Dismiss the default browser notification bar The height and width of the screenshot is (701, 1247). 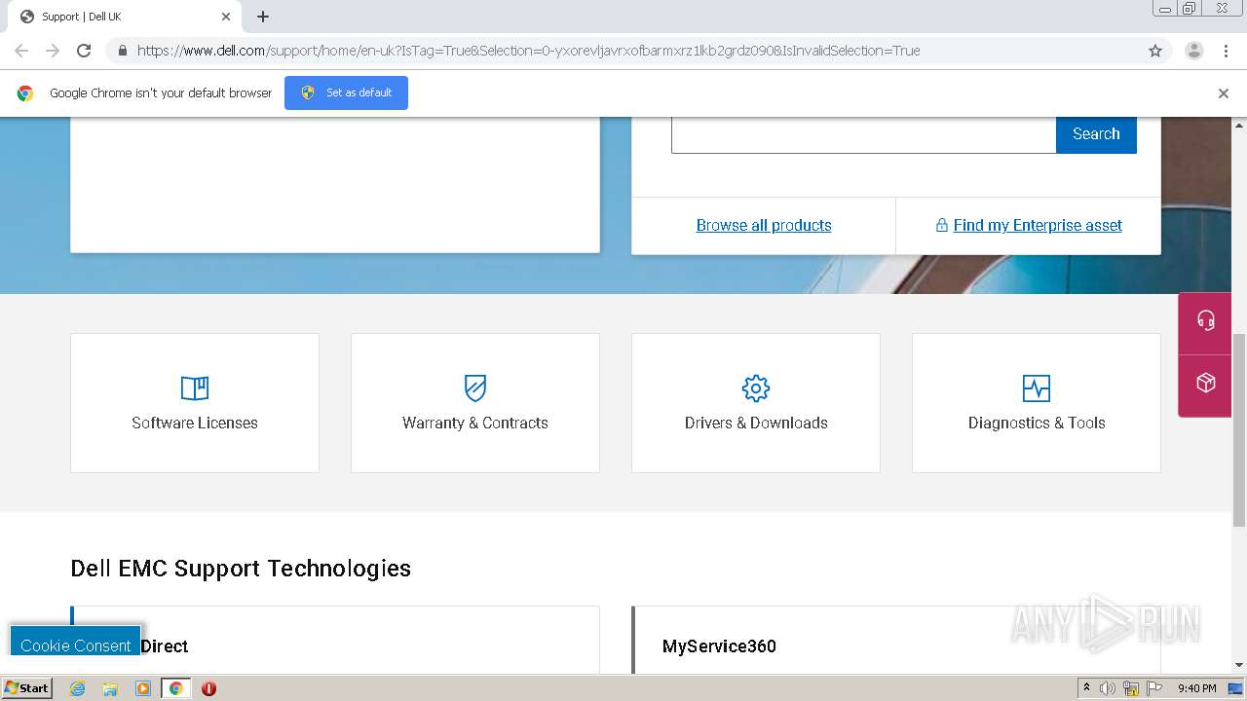tap(1224, 93)
